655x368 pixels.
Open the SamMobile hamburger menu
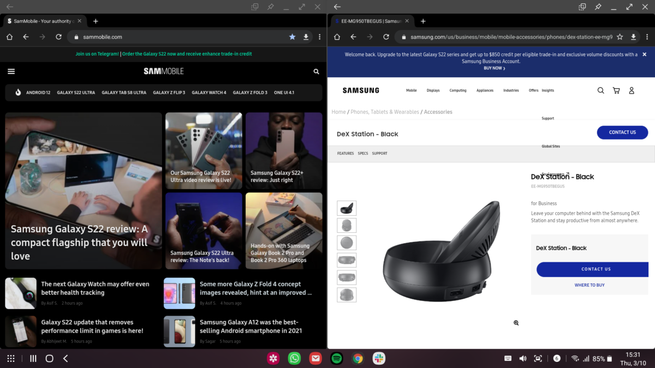pyautogui.click(x=11, y=71)
